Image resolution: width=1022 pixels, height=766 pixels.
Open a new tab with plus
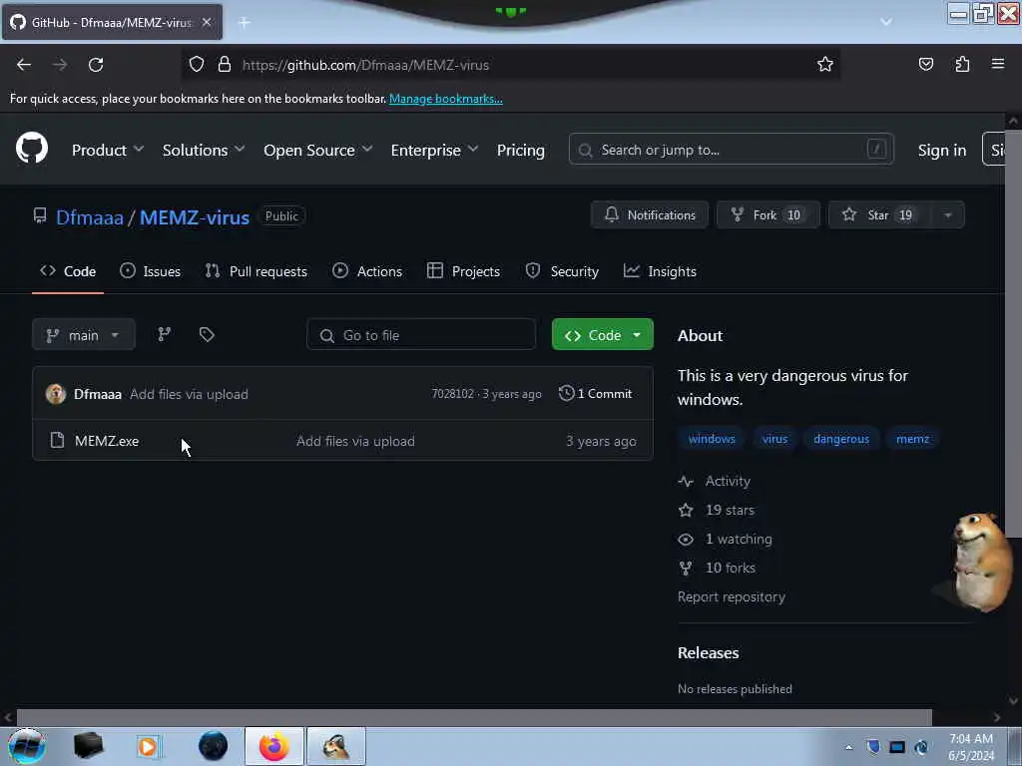coord(245,23)
